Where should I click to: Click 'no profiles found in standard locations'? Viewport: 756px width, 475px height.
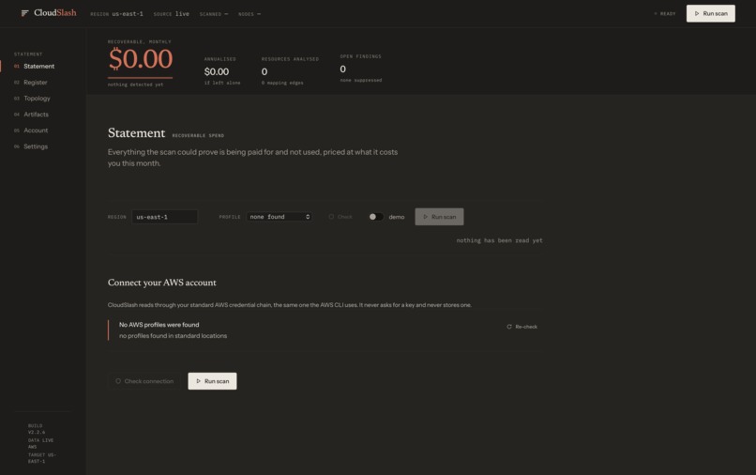pos(174,336)
